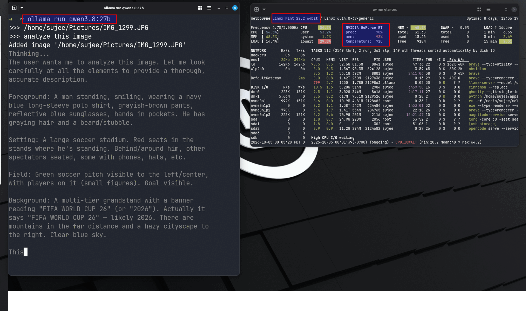Open hamburger menu in ollama terminal window

click(x=209, y=8)
